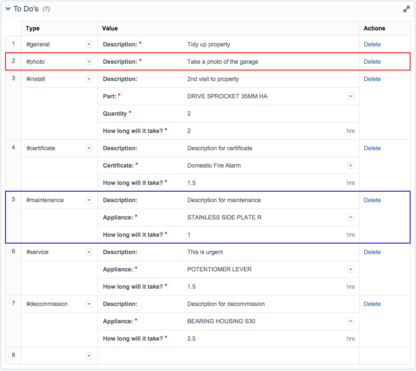Expand the To Do's panel to fullscreen
This screenshot has height=371, width=416.
click(406, 9)
